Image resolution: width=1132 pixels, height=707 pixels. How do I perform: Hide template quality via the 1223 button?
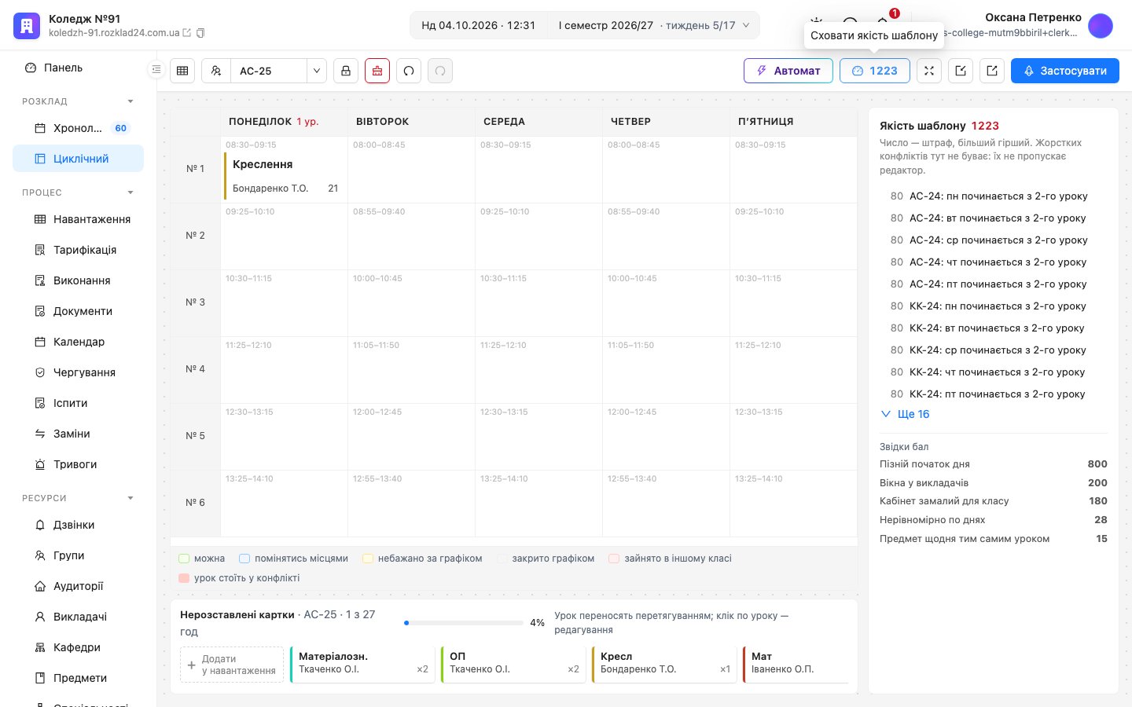point(875,71)
